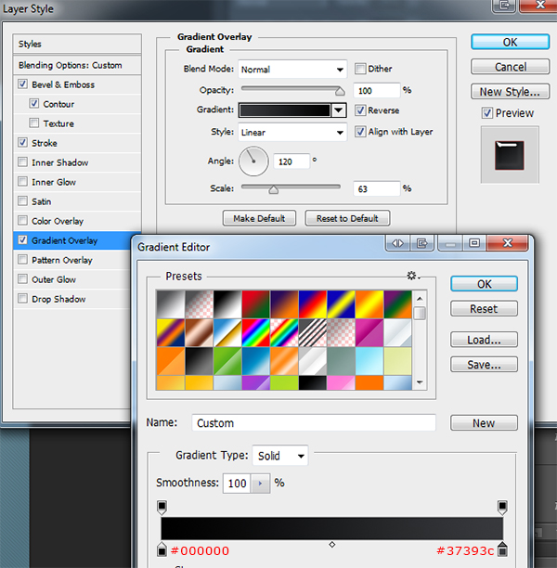Click the Scale slider handle
The height and width of the screenshot is (568, 557).
pyautogui.click(x=274, y=189)
